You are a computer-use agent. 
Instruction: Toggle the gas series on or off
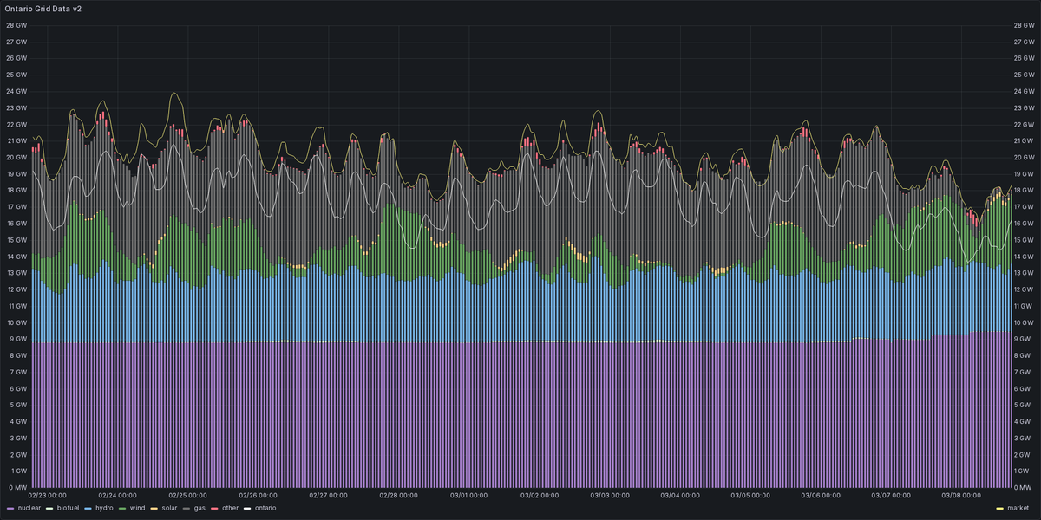click(200, 509)
